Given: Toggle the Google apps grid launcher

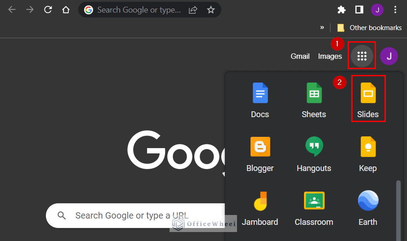Looking at the screenshot, I should tap(362, 56).
